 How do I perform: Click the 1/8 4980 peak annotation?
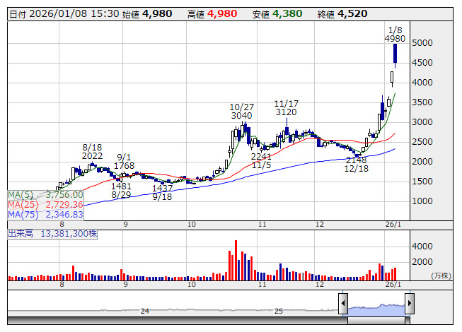[395, 34]
